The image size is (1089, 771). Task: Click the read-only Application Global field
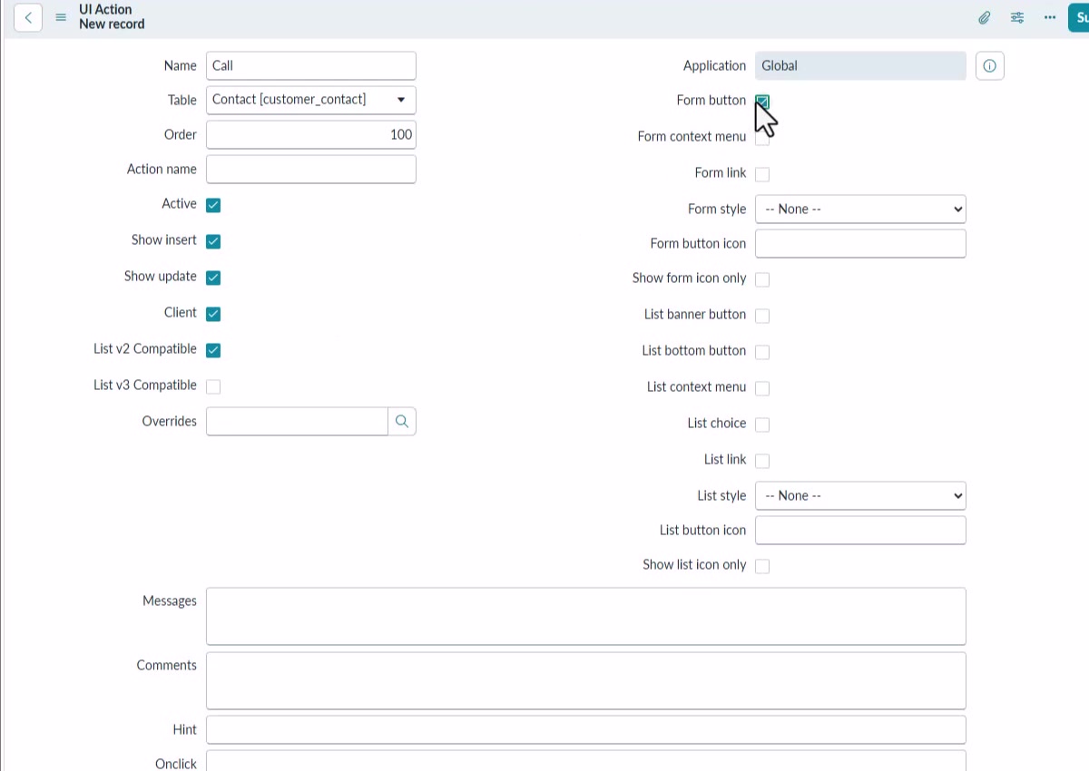[x=860, y=65]
